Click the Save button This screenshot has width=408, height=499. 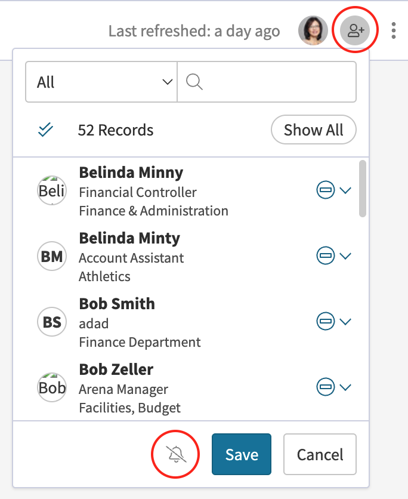[242, 454]
